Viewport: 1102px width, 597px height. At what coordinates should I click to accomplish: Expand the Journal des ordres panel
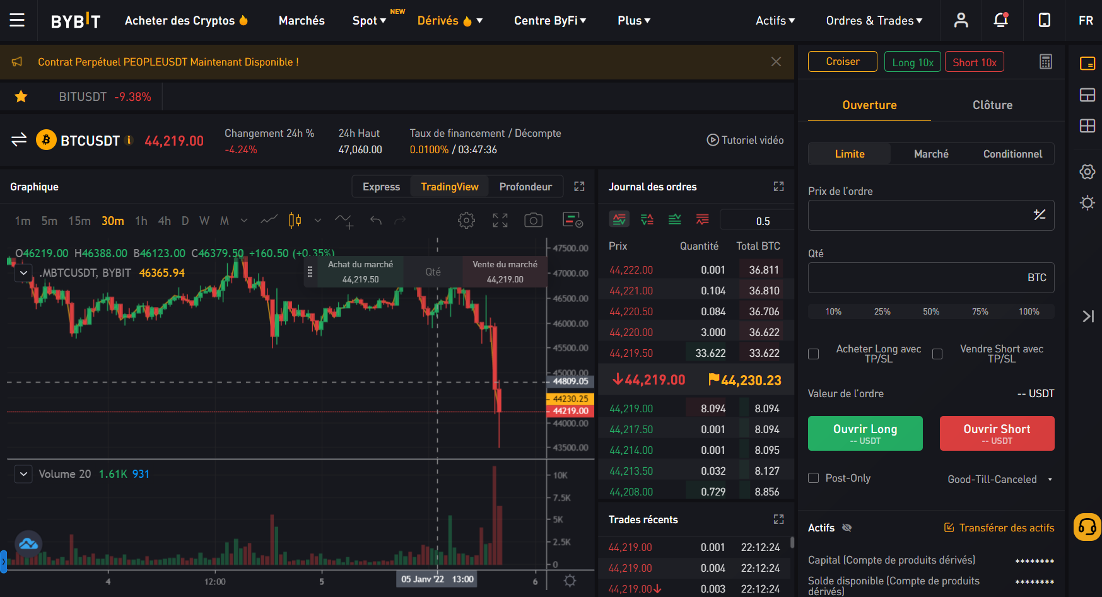pos(778,187)
